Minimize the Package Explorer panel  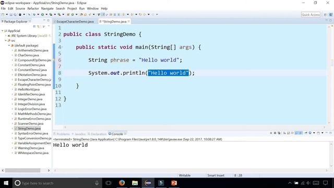(x=44, y=20)
